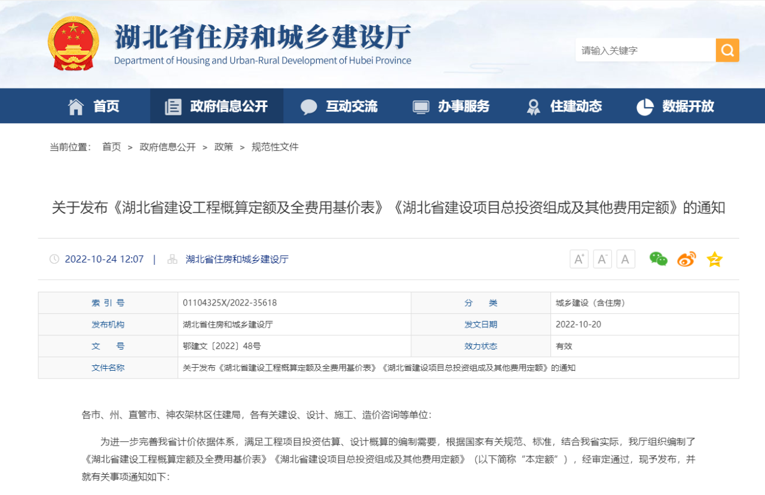Click 政策 breadcrumb link
This screenshot has height=495, width=765.
(224, 147)
